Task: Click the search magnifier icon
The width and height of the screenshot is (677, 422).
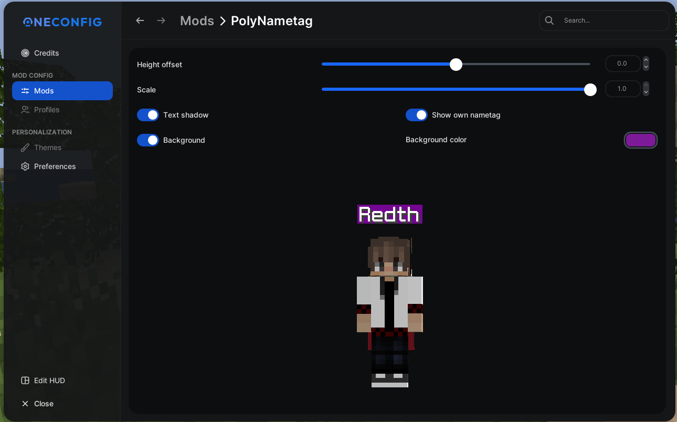Action: [549, 20]
